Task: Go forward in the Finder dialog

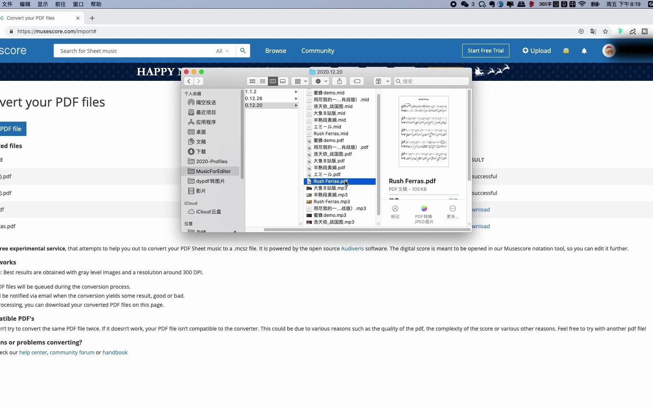Action: (x=198, y=81)
